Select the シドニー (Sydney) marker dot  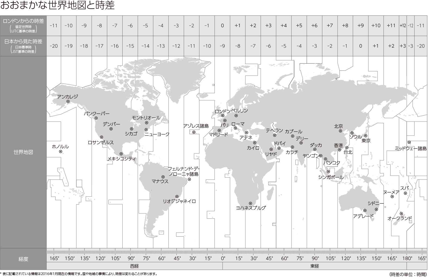[x=376, y=209]
